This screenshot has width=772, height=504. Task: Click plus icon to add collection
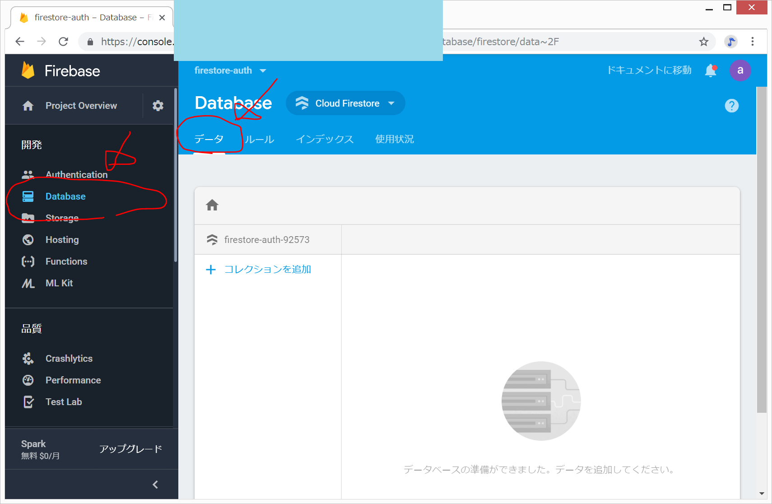[x=211, y=270]
